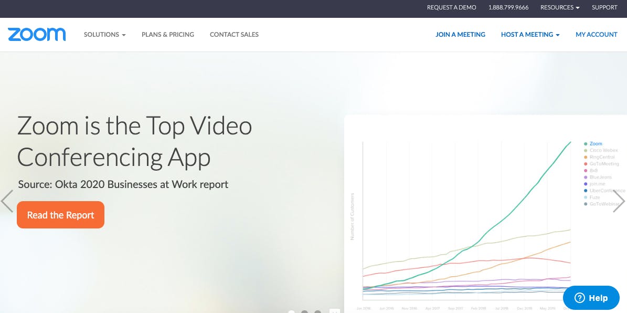
Task: Click the "GoToMeeting" legend entry
Action: pos(601,164)
